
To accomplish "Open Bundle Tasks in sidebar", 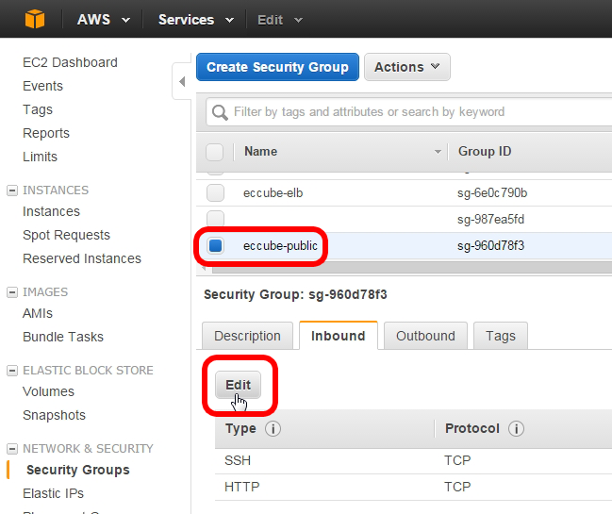I will coord(63,337).
